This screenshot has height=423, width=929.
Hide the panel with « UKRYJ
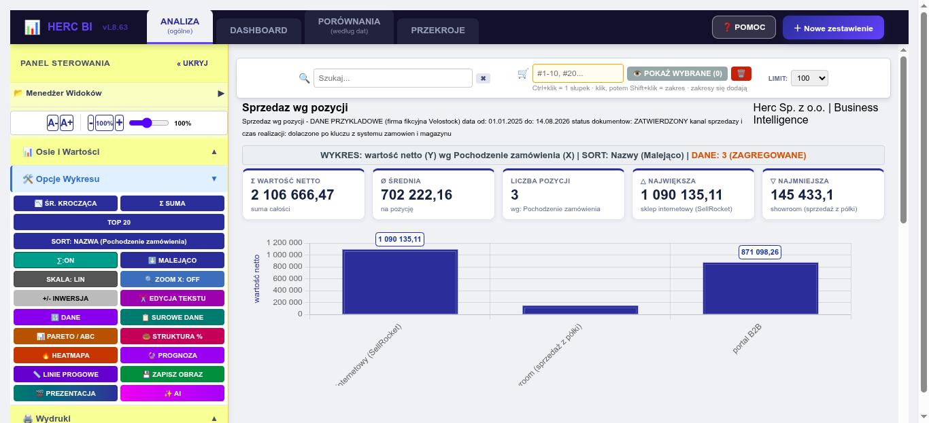(192, 63)
